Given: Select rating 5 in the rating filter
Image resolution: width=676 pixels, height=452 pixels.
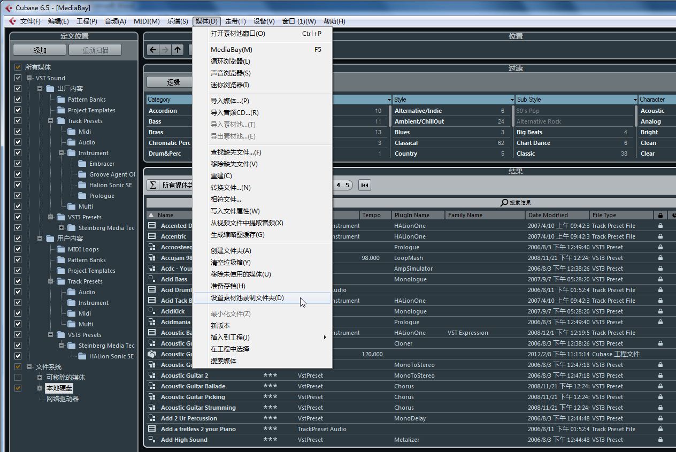Looking at the screenshot, I should (347, 185).
